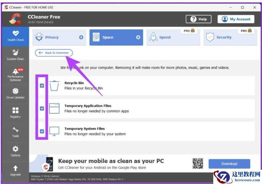This screenshot has width=262, height=184.
Task: Click the Temporary Application Files window icon
Action: point(54,108)
